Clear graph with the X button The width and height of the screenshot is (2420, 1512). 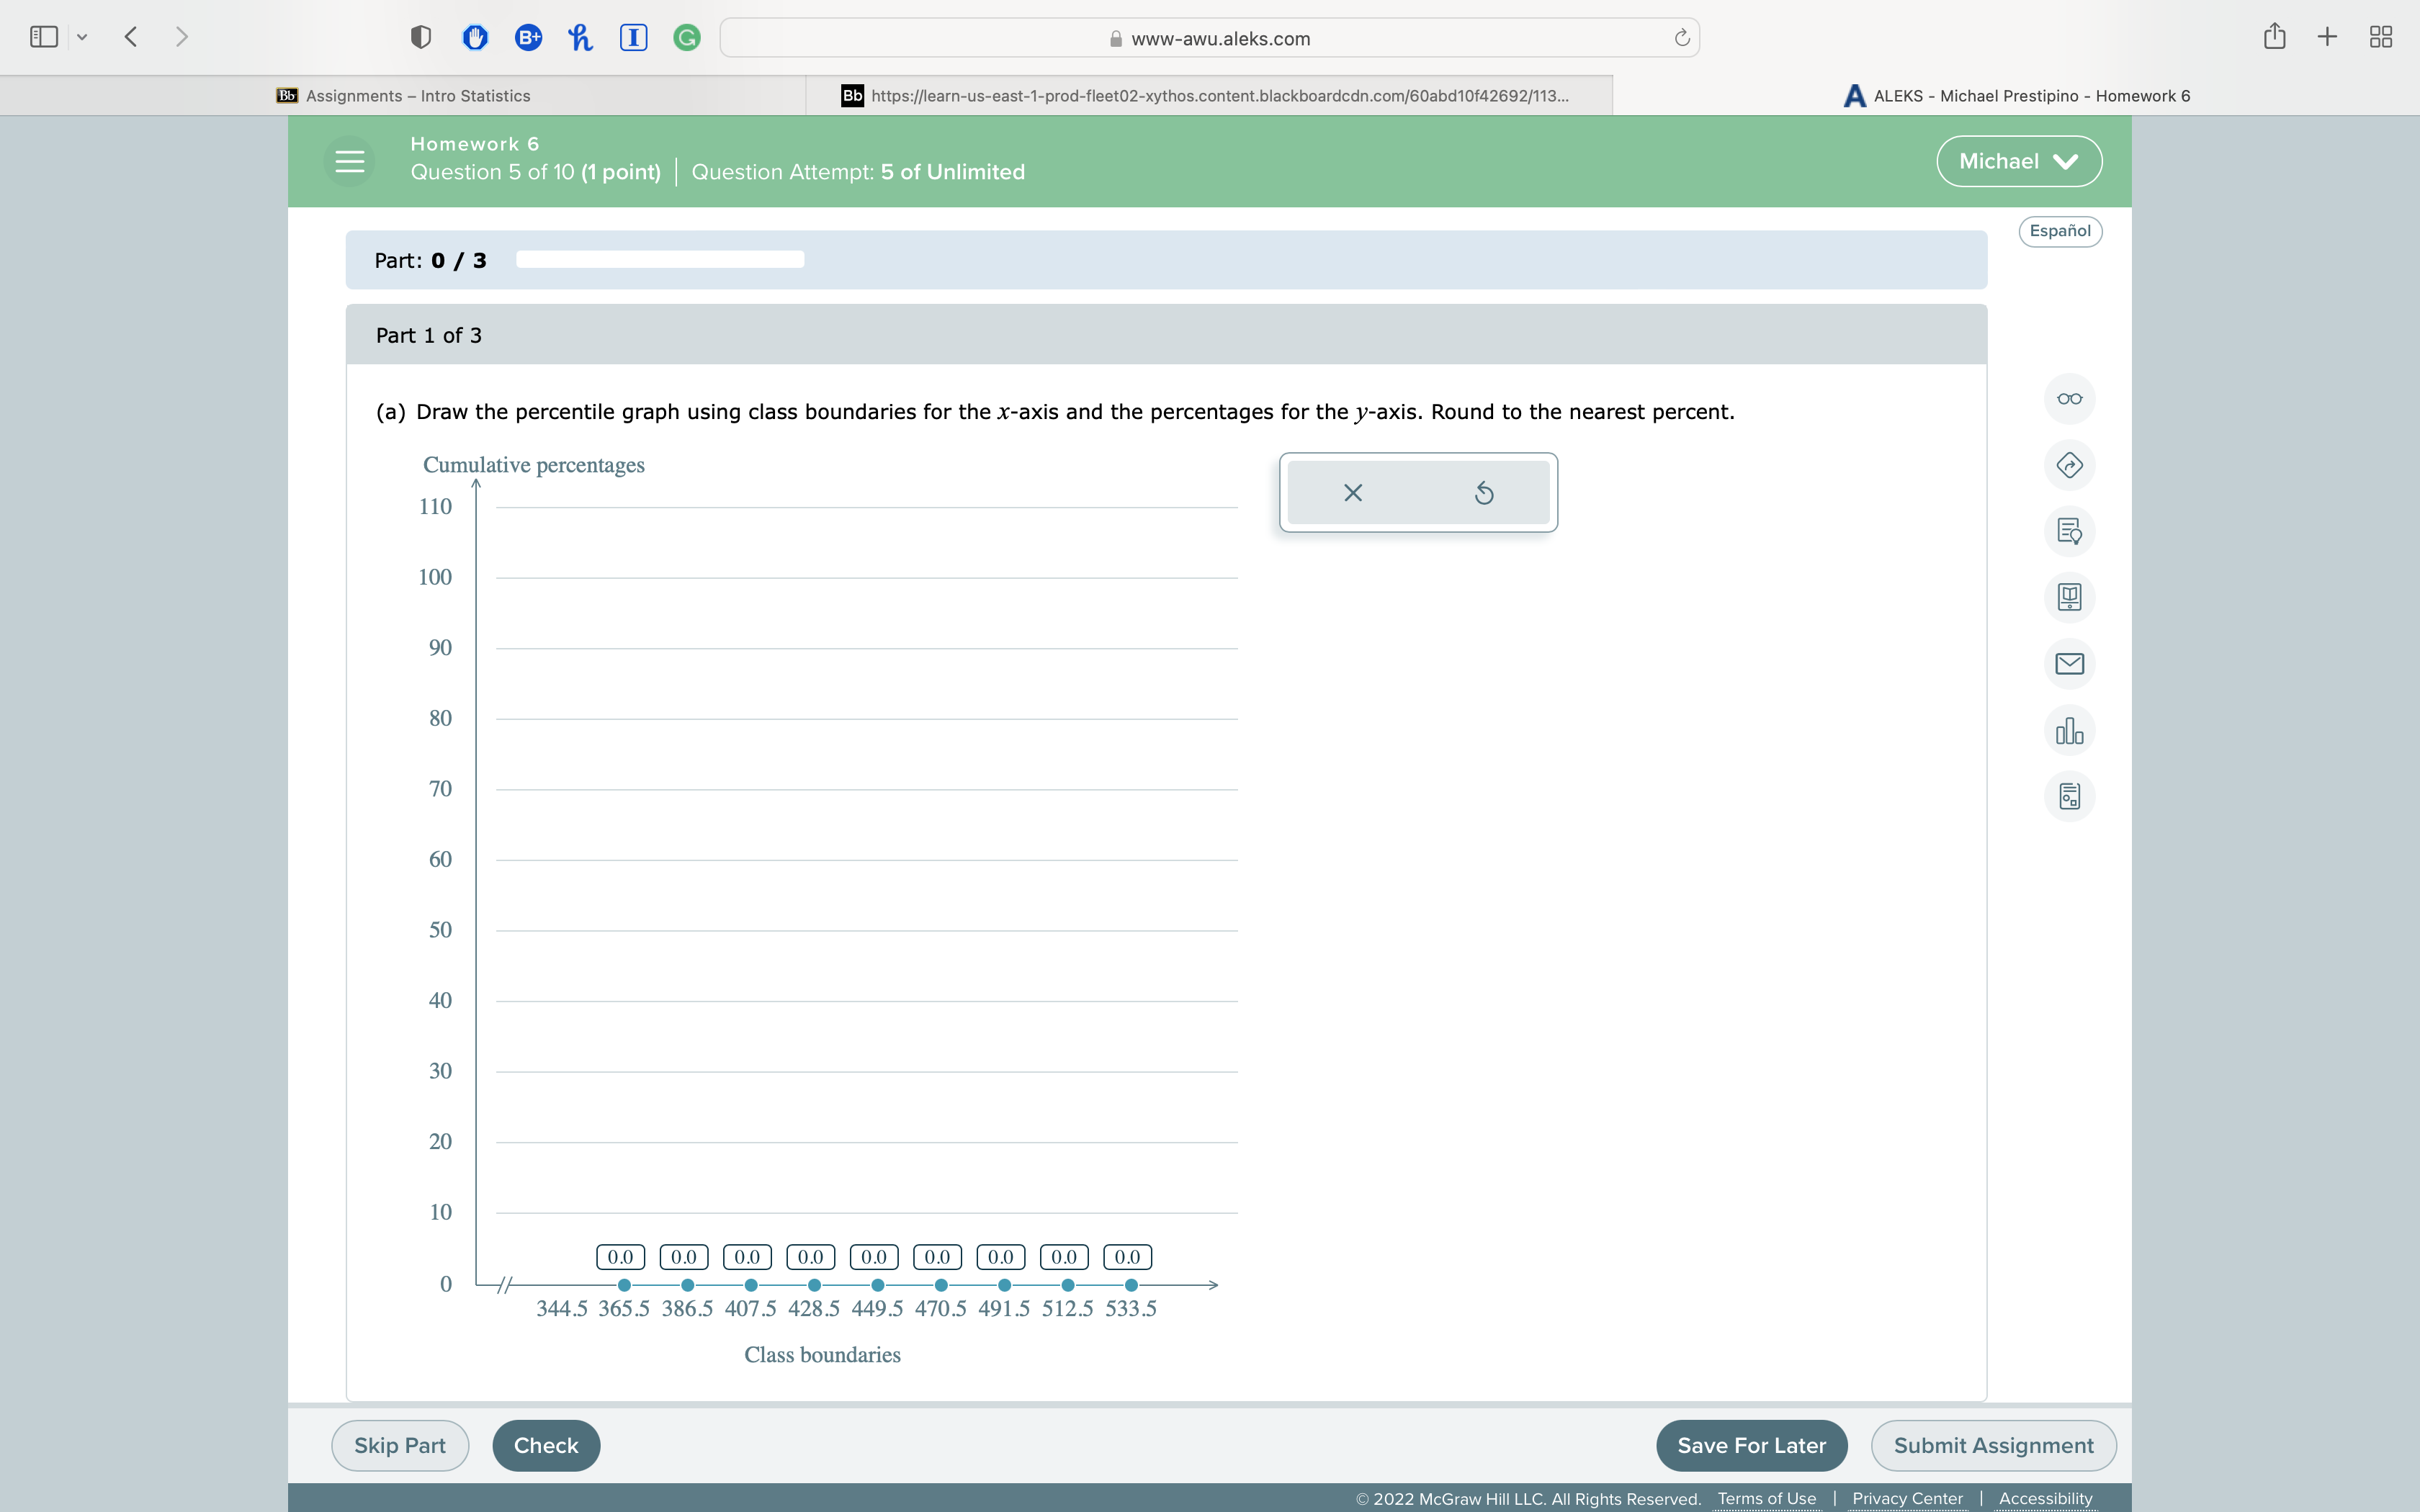(1353, 493)
